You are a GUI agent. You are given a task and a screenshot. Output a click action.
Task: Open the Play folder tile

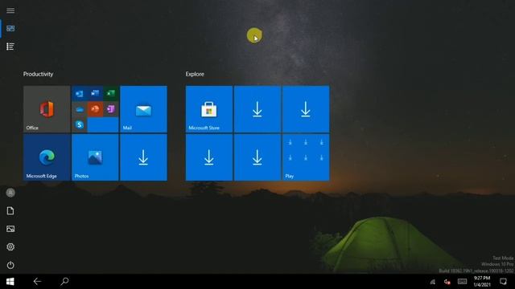tap(306, 157)
